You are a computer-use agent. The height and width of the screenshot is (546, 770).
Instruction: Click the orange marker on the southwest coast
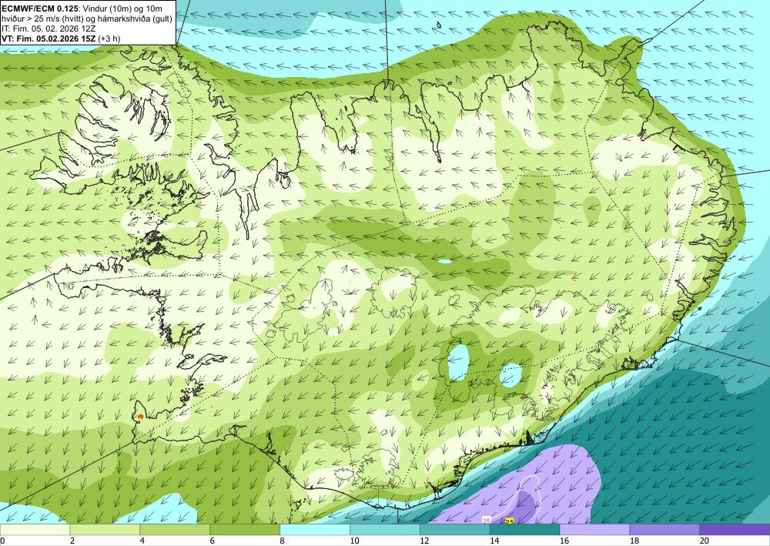(140, 416)
